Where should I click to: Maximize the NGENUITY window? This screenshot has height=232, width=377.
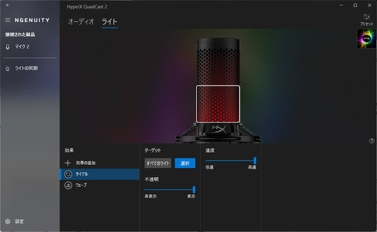point(355,5)
